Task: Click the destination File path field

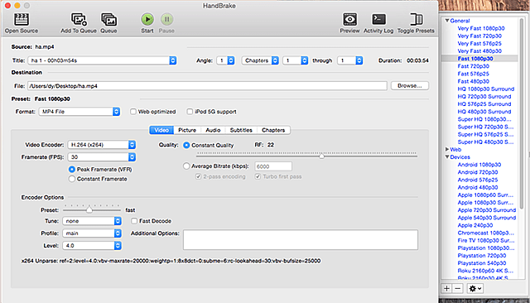Action: tap(207, 86)
